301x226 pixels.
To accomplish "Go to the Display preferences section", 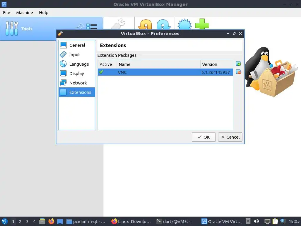I will pos(77,73).
